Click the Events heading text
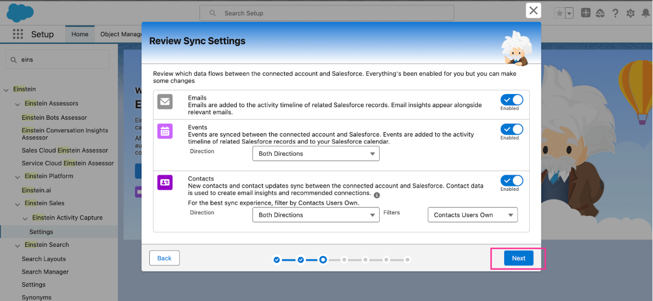Image resolution: width=653 pixels, height=301 pixels. (x=197, y=127)
